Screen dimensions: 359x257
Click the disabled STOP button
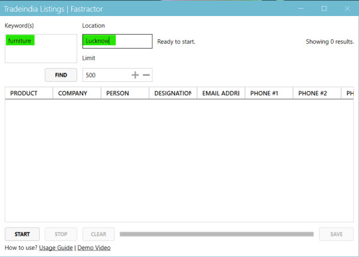(61, 234)
